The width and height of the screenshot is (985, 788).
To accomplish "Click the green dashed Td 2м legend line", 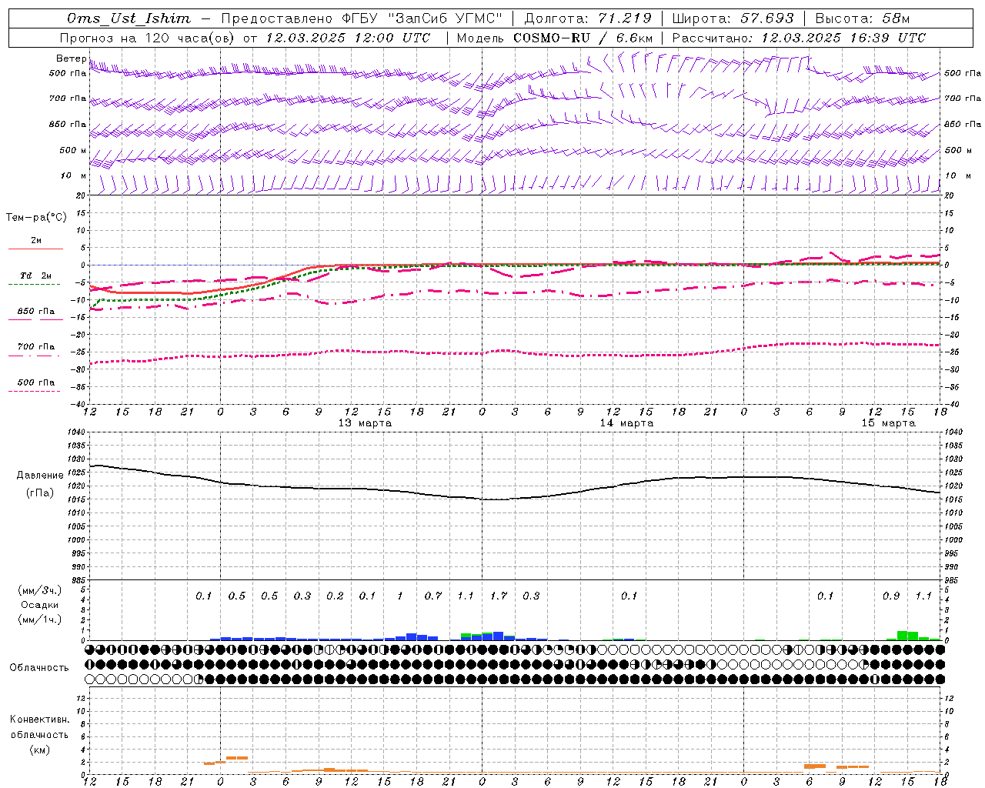I will [x=35, y=284].
